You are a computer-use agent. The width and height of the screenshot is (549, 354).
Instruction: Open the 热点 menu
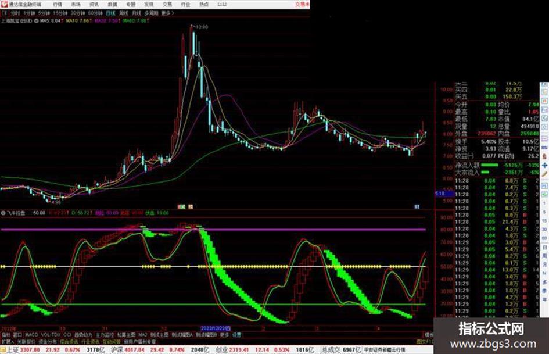pyautogui.click(x=204, y=4)
